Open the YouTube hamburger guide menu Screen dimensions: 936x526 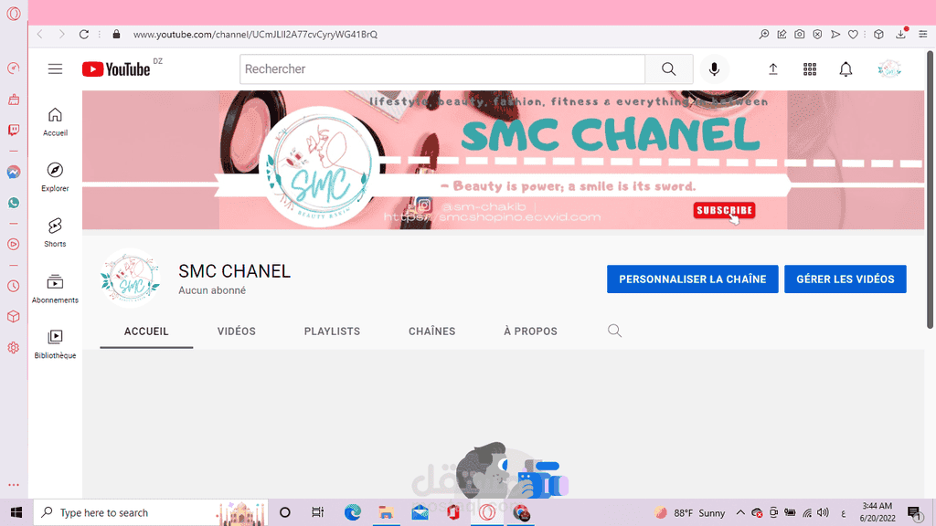coord(55,69)
